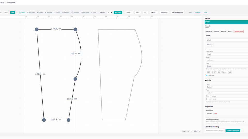Select the Rectangle tool
248x139 pixels.
pyautogui.click(x=85, y=12)
